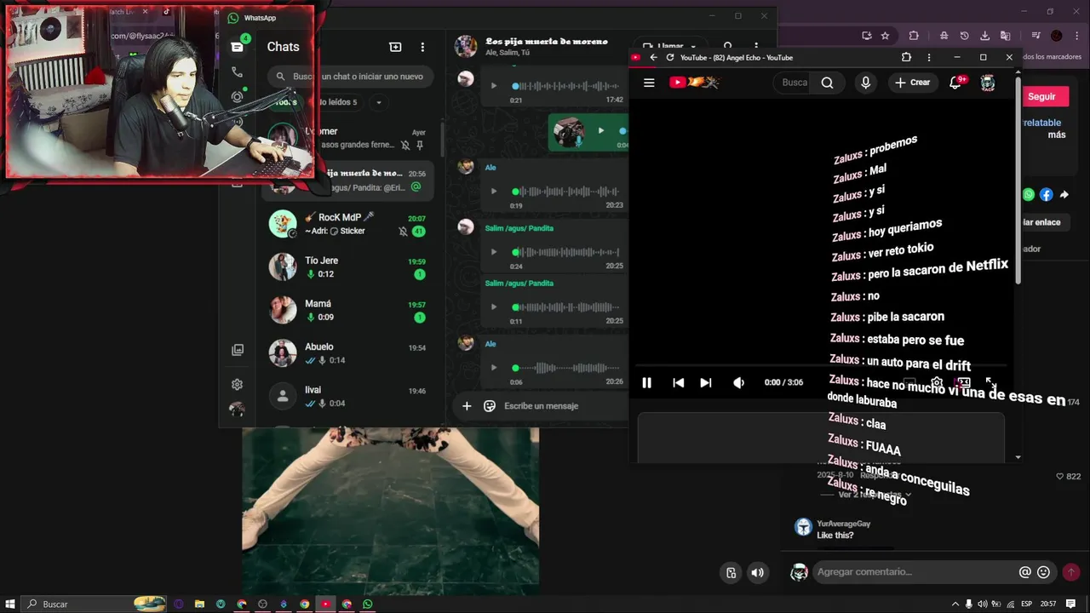This screenshot has width=1090, height=613.
Task: Open the Tío Jere chat
Action: coord(349,267)
